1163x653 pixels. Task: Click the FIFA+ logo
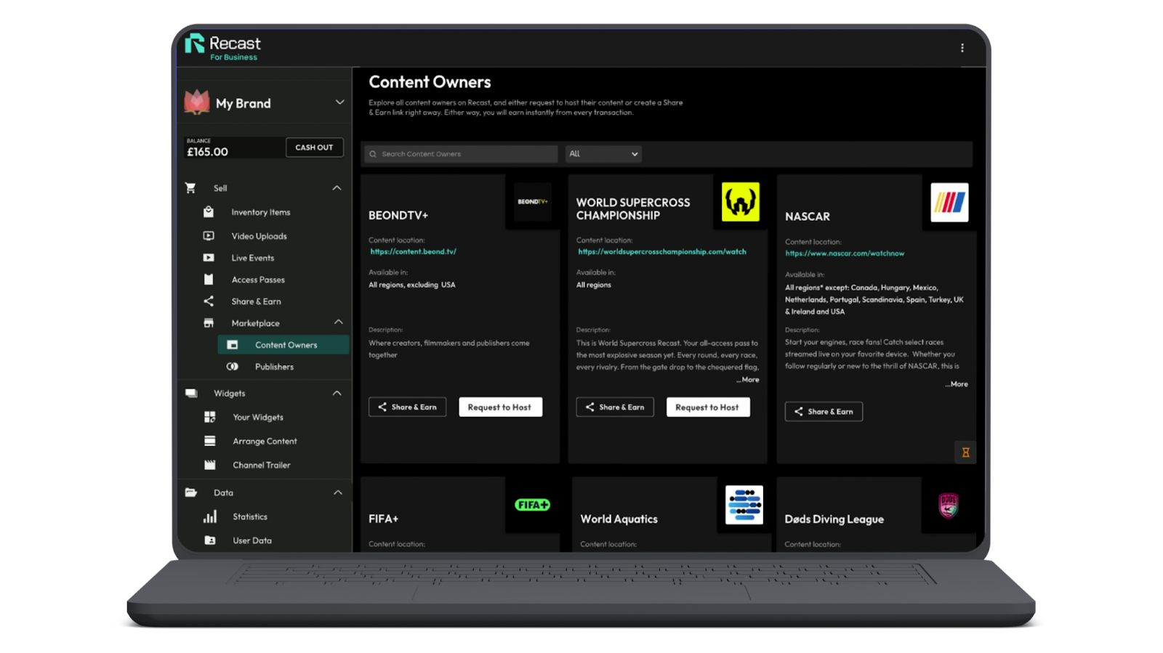[533, 505]
